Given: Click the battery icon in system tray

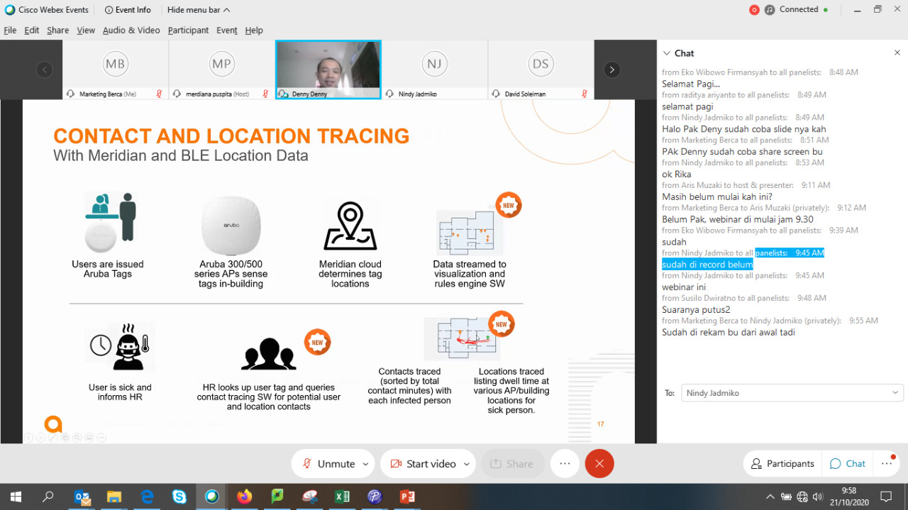Looking at the screenshot, I should (786, 497).
